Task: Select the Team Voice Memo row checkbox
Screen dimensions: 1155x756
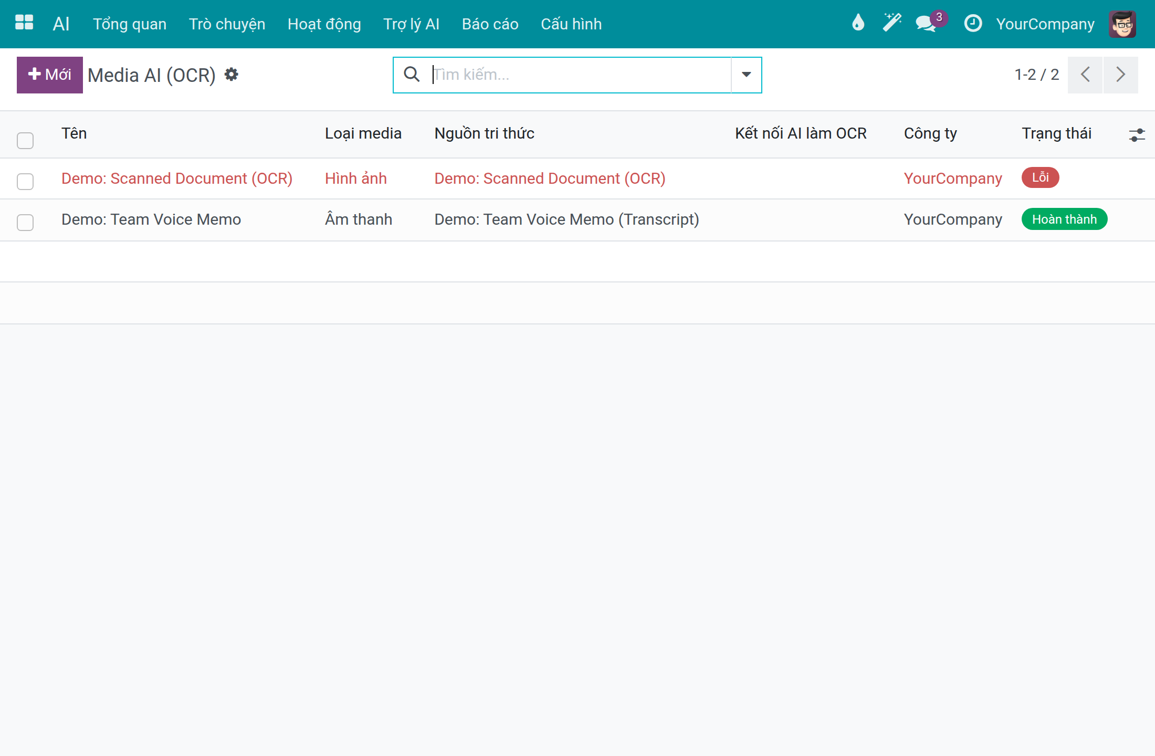Action: (25, 222)
